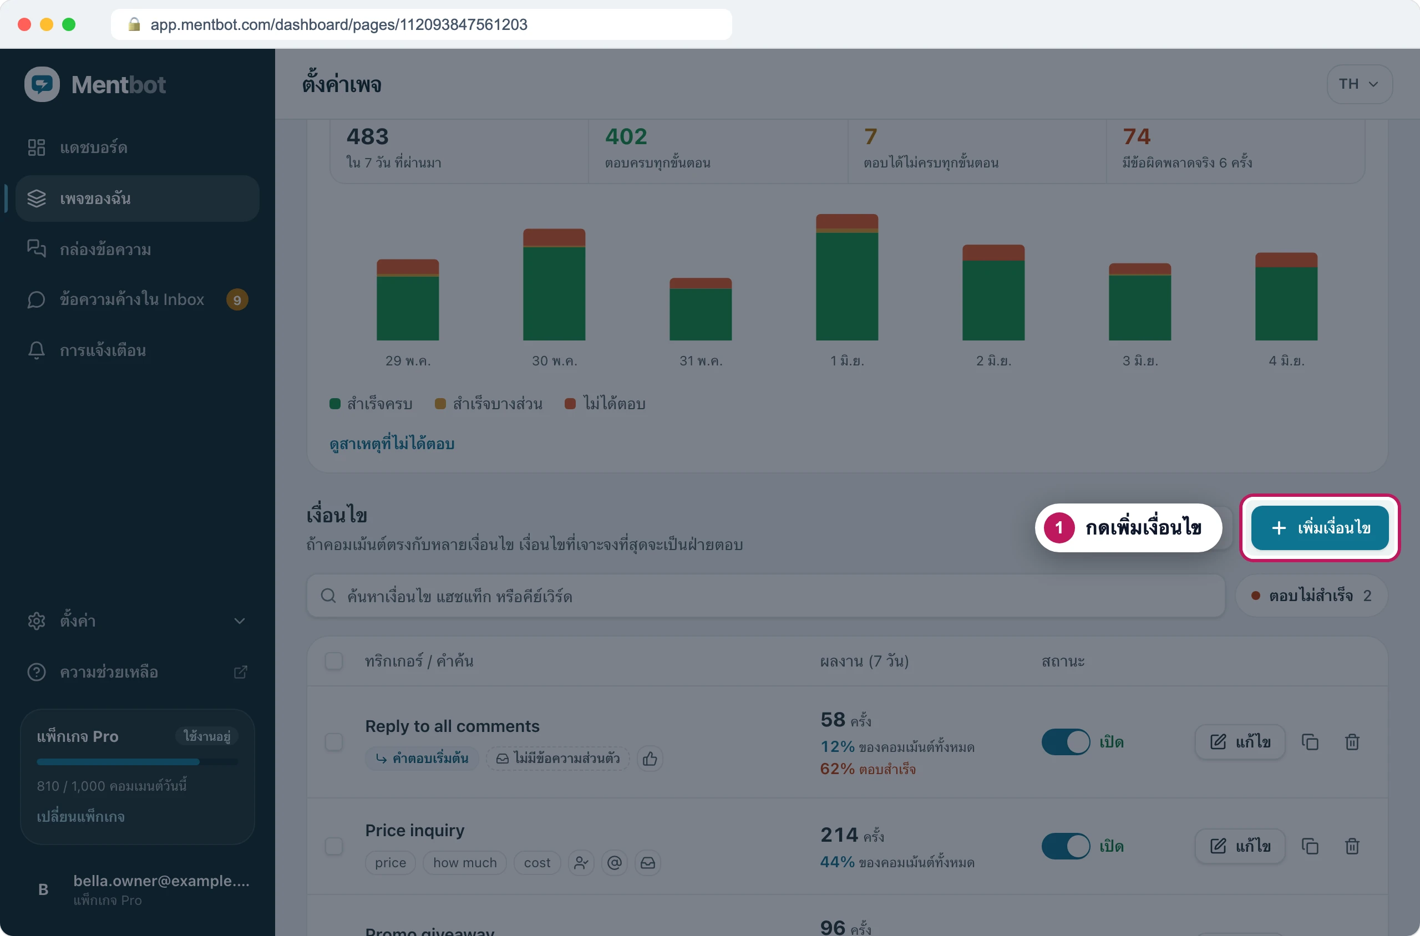Open การแจ้งเตือน bell item
Image resolution: width=1420 pixels, height=936 pixels.
point(138,350)
